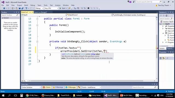The image size is (175, 98).
Task: Open Calculator from the taskbar
Action: [x=22, y=95]
